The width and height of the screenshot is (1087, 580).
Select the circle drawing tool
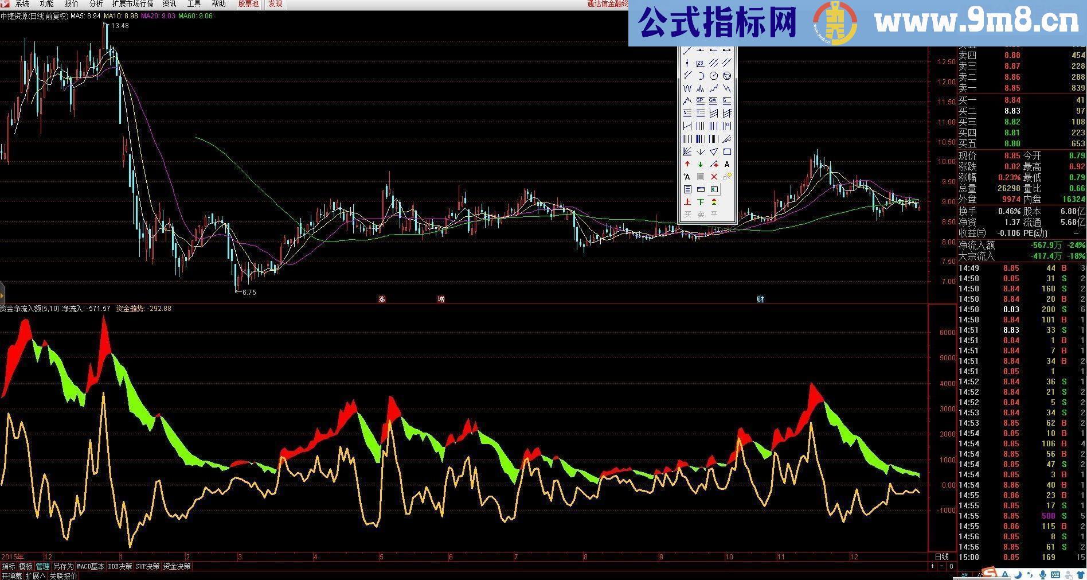(714, 76)
